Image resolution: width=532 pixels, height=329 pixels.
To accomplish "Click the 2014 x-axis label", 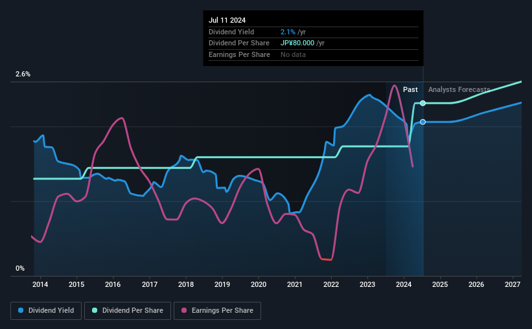I will [40, 284].
